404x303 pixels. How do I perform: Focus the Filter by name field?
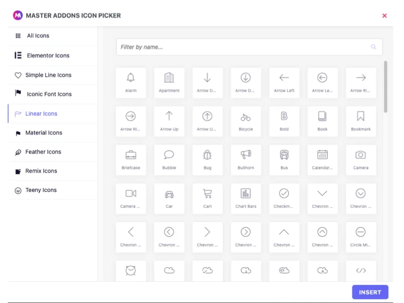click(x=249, y=47)
